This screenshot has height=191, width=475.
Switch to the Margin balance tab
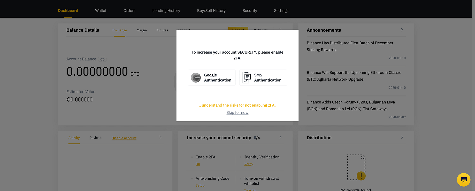[x=142, y=30]
